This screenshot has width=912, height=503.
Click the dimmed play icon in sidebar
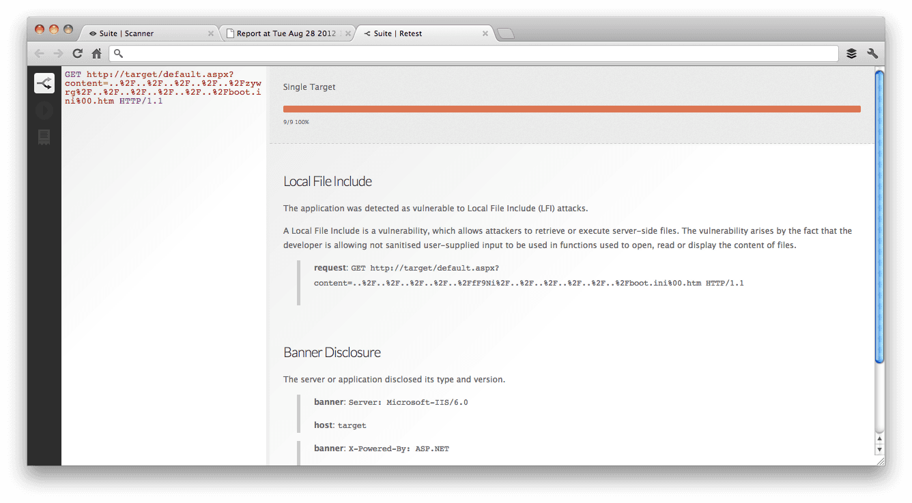point(44,110)
